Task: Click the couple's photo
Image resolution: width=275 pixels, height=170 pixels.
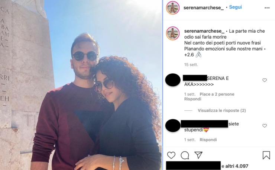Action: [81, 85]
